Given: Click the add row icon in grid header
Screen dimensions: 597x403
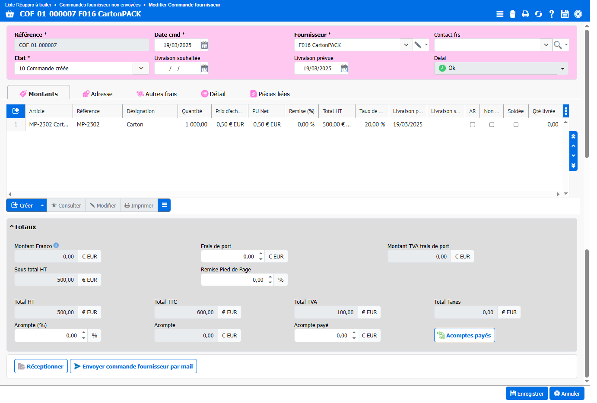Looking at the screenshot, I should coord(16,111).
